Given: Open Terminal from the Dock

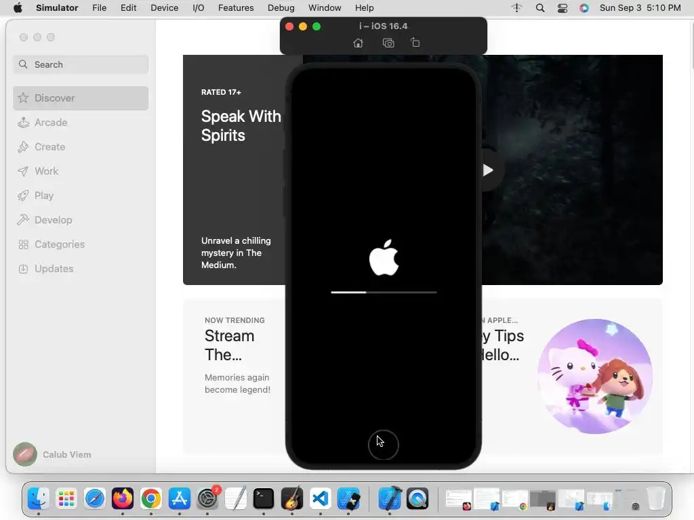Looking at the screenshot, I should [x=264, y=499].
